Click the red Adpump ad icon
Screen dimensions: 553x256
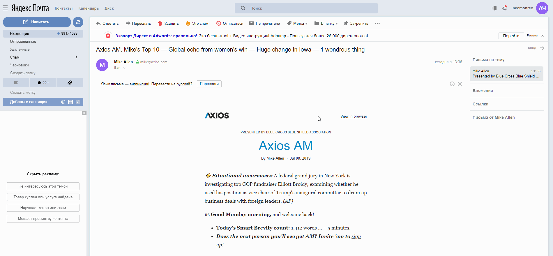point(108,36)
